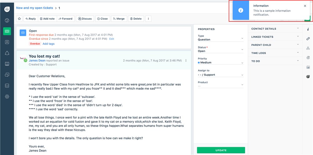Image resolution: width=313 pixels, height=155 pixels.
Task: Open the James Dean requester link
Action: click(37, 61)
